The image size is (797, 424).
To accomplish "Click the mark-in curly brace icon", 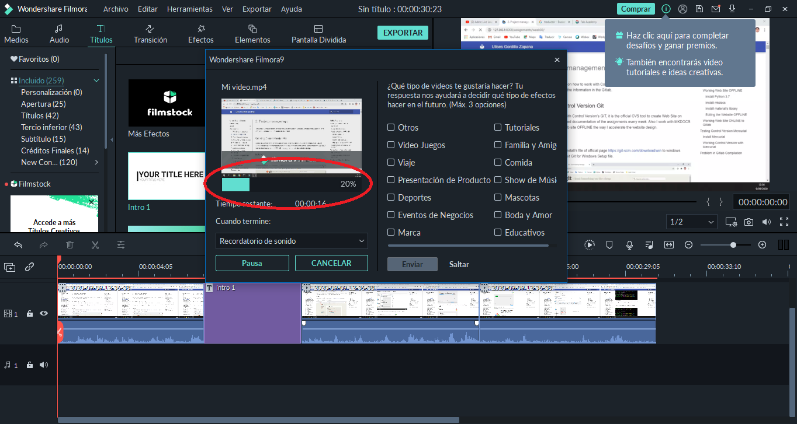I will click(x=708, y=202).
